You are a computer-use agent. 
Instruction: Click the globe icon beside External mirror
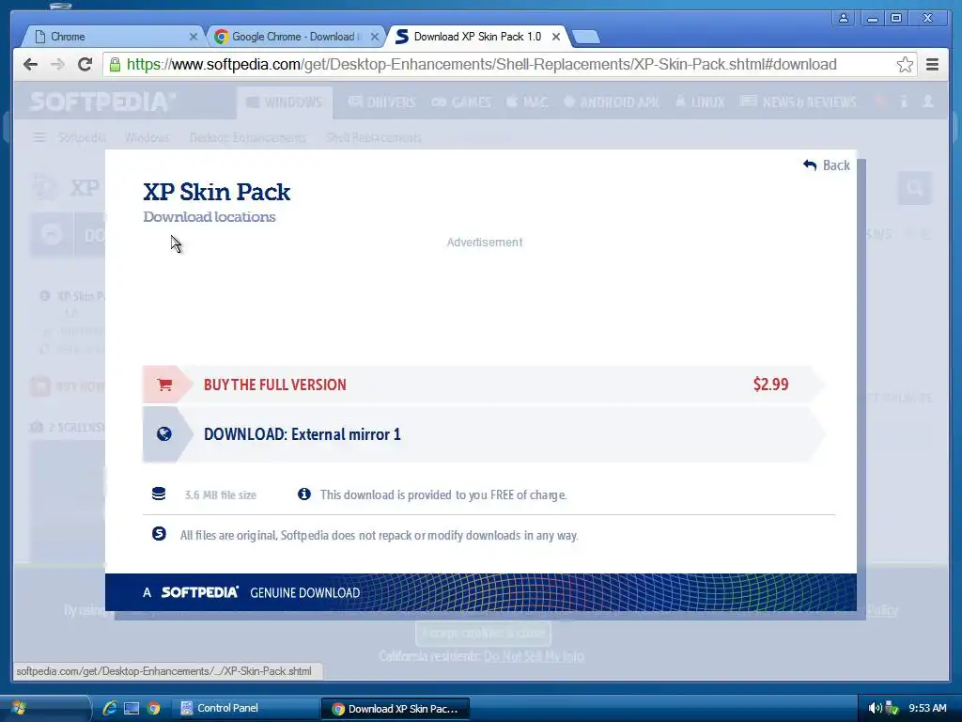click(163, 434)
